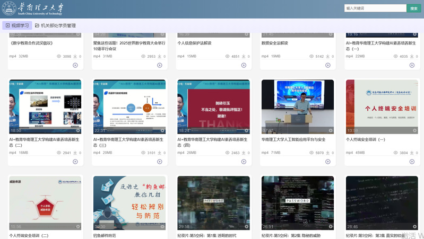Open the 个人终端安全培训（一） red thumbnail
The image size is (424, 239).
coord(382,107)
